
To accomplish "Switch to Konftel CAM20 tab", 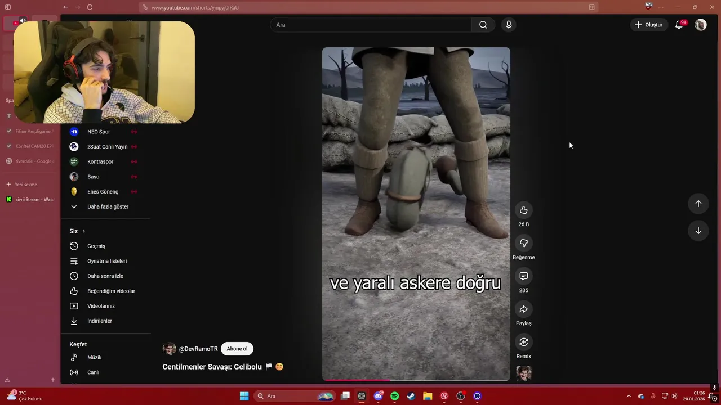I will coord(30,146).
